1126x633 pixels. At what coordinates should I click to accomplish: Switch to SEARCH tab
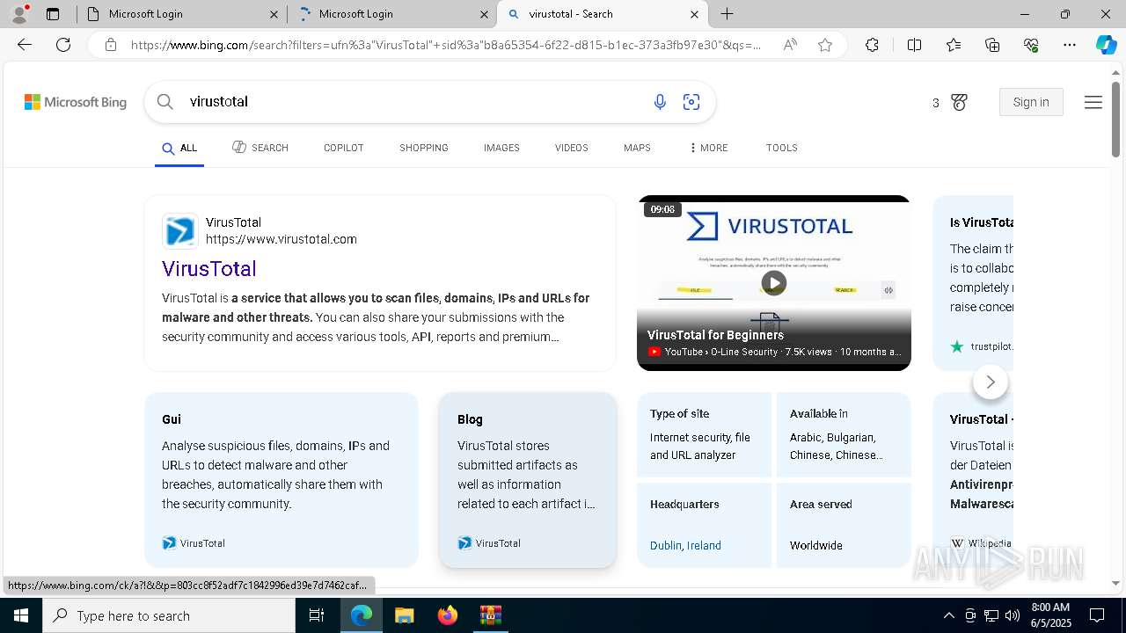pos(260,148)
